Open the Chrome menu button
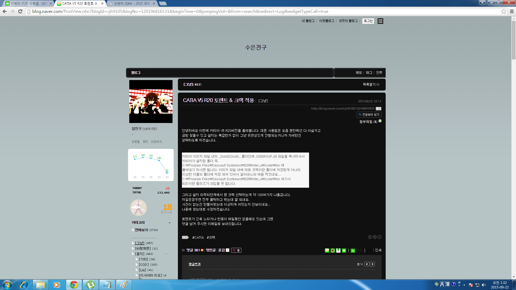This screenshot has height=290, width=516. tap(512, 11)
